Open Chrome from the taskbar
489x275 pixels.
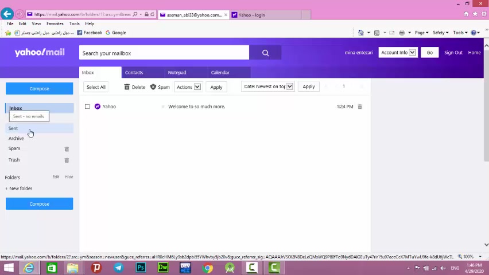[x=207, y=268]
